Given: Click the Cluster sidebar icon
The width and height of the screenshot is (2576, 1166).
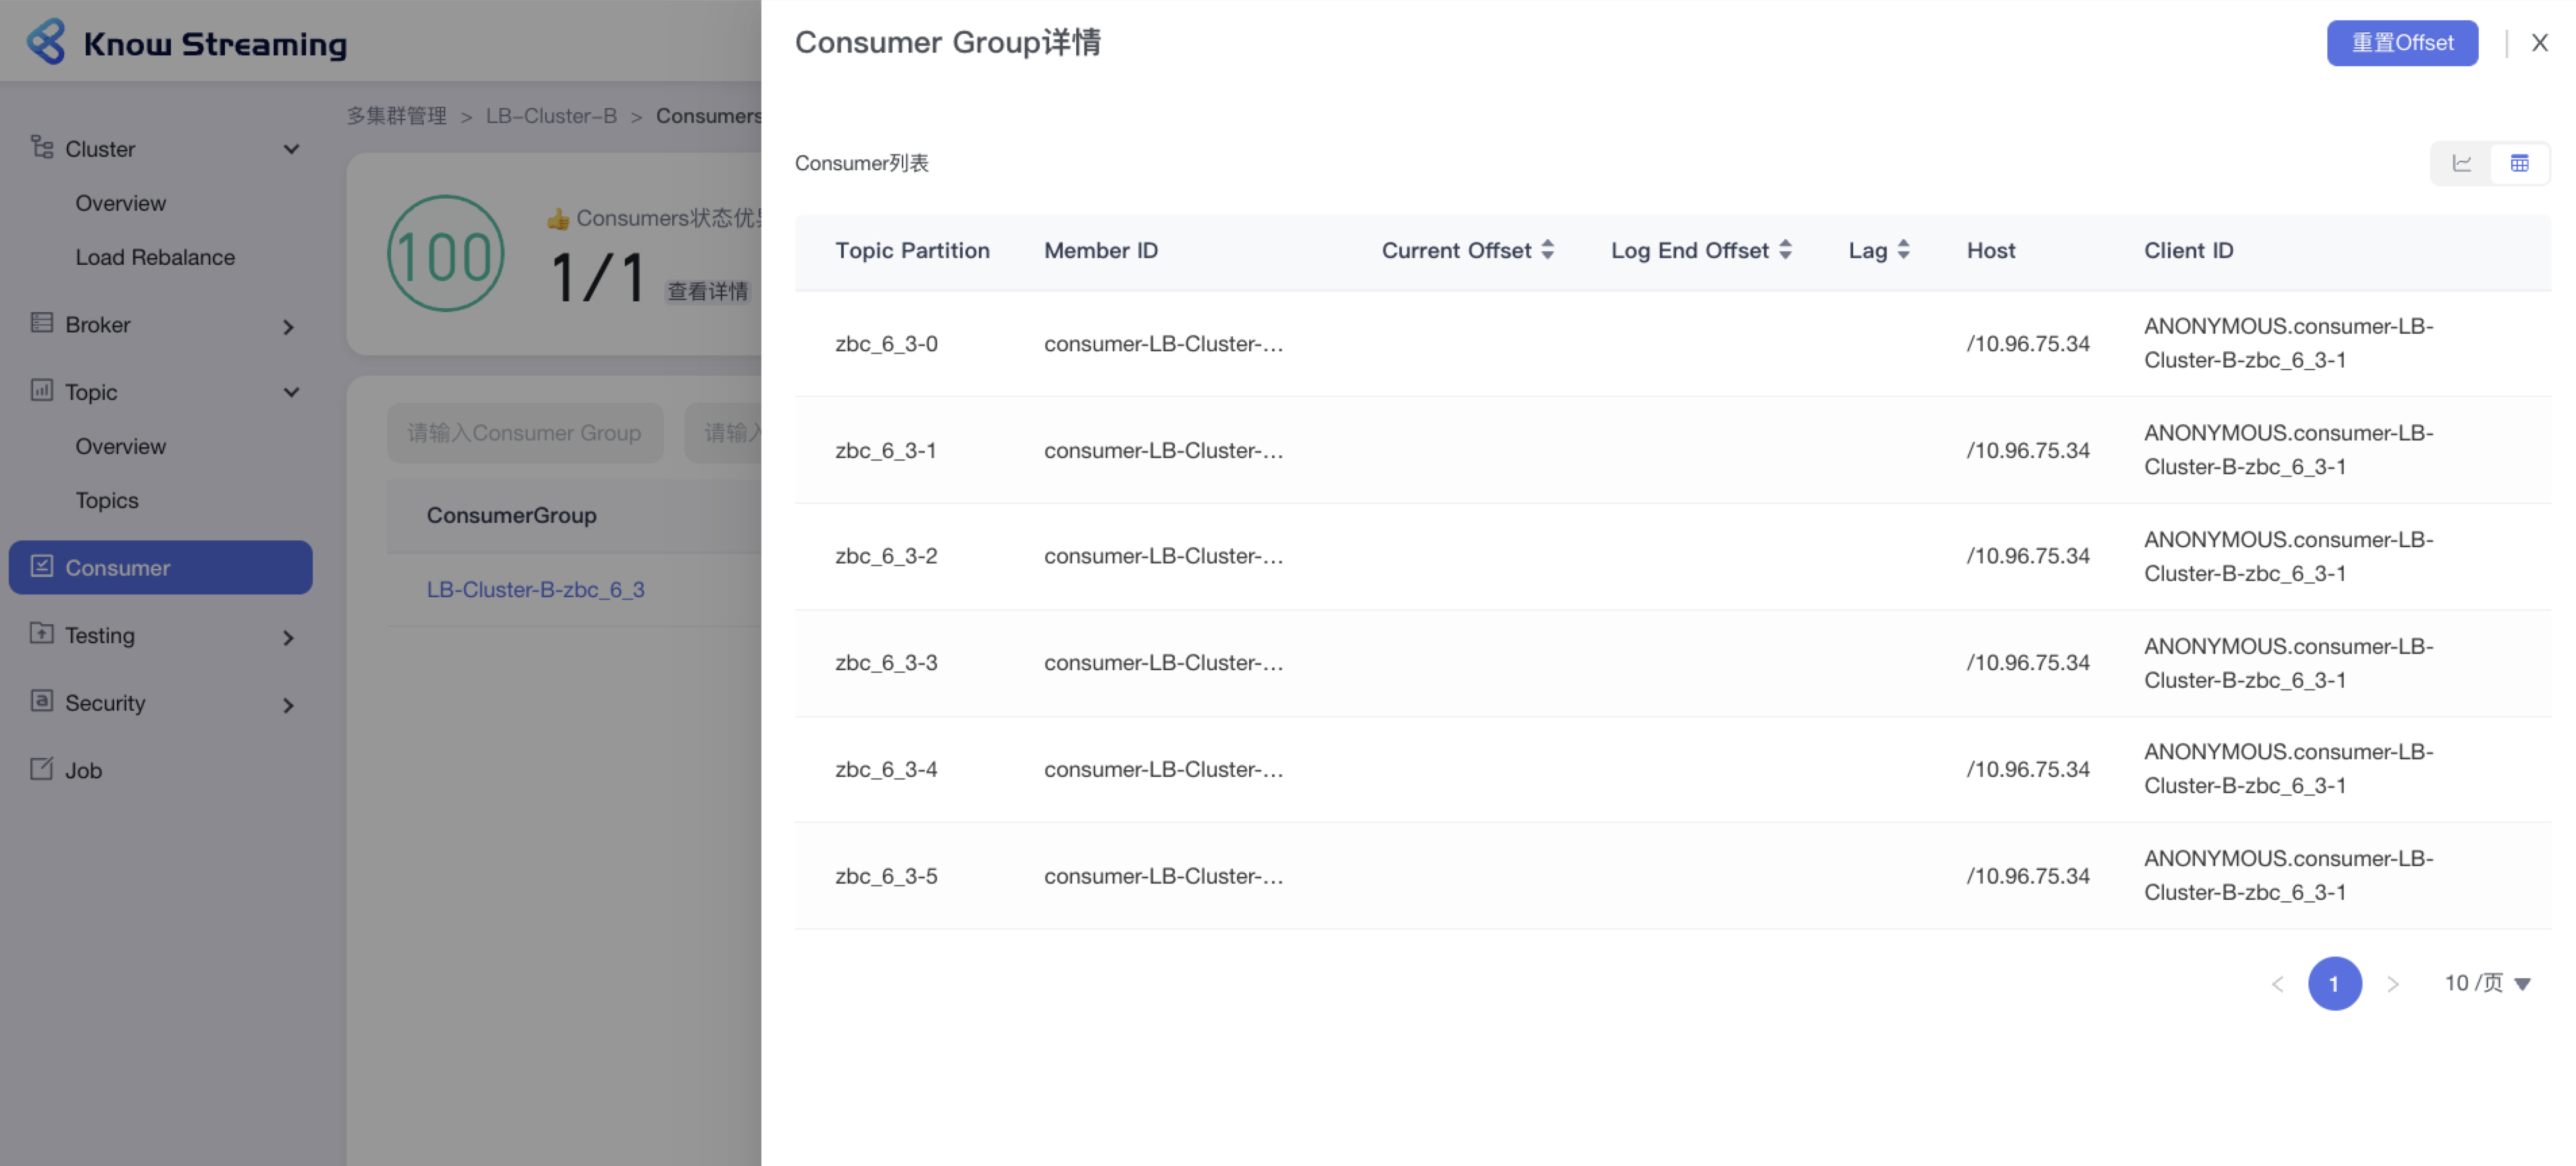Looking at the screenshot, I should tap(41, 148).
